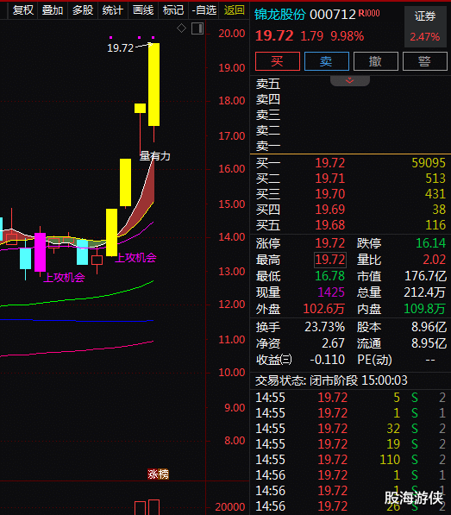Click the 跌停 price 16.14

(430, 243)
